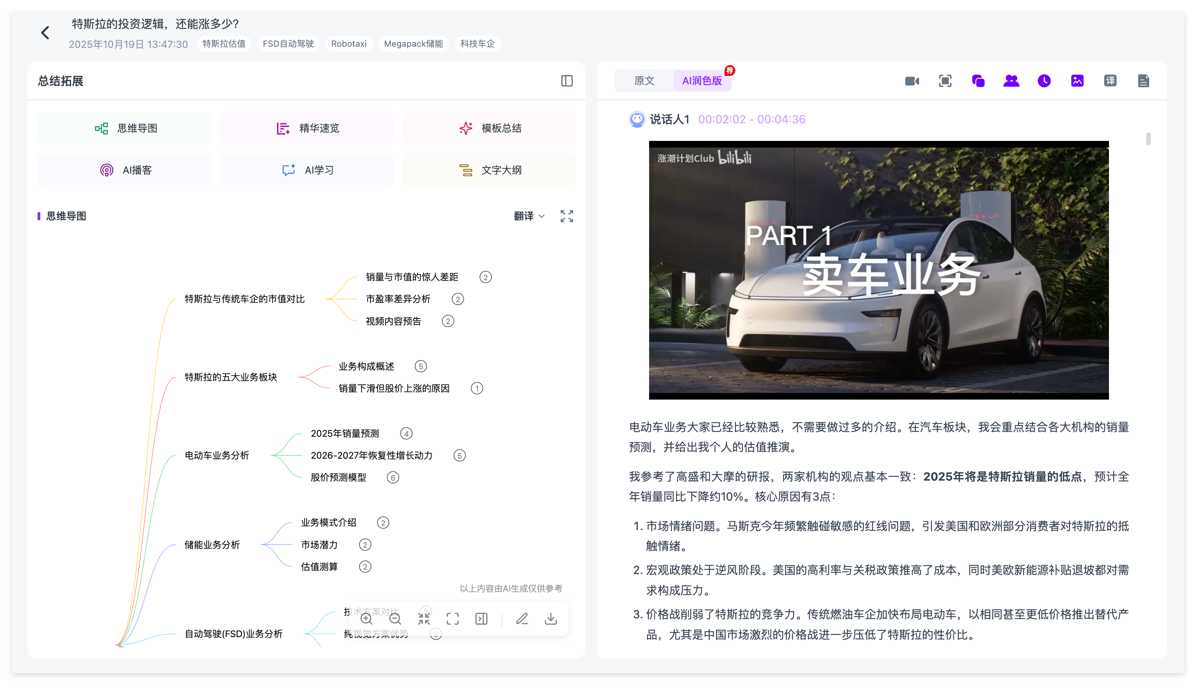
Task: Select 电动车业务分析 mind map node
Action: click(217, 456)
